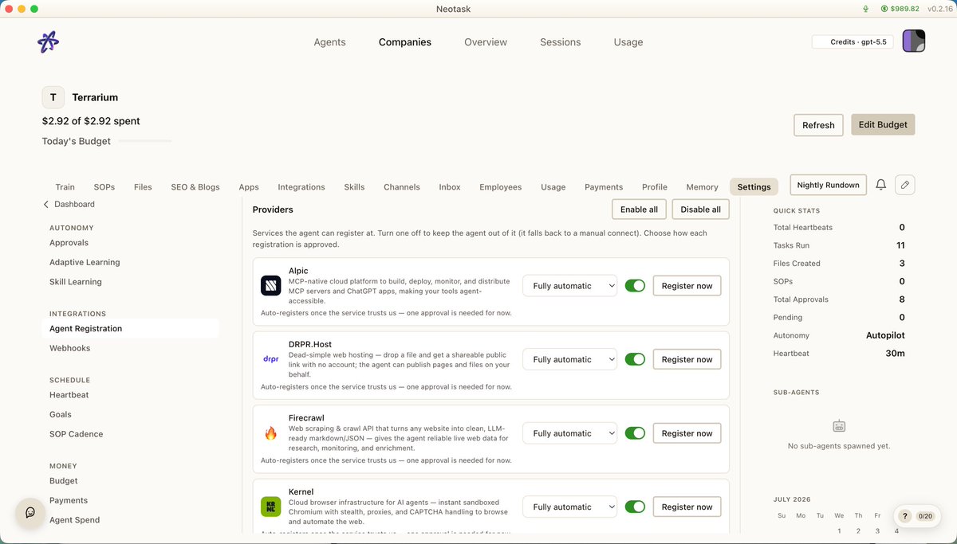The width and height of the screenshot is (957, 544).
Task: Click Register now for DRPR.Host
Action: coord(687,359)
